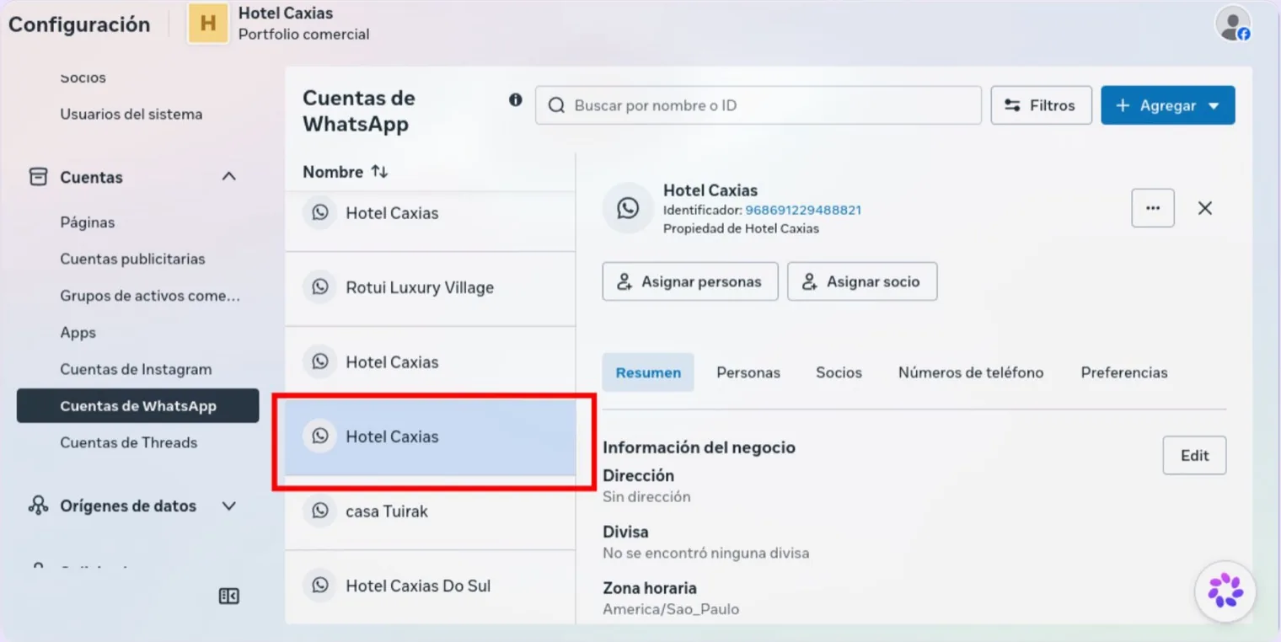
Task: Click the info icon beside Cuentas de WhatsApp
Action: (x=516, y=99)
